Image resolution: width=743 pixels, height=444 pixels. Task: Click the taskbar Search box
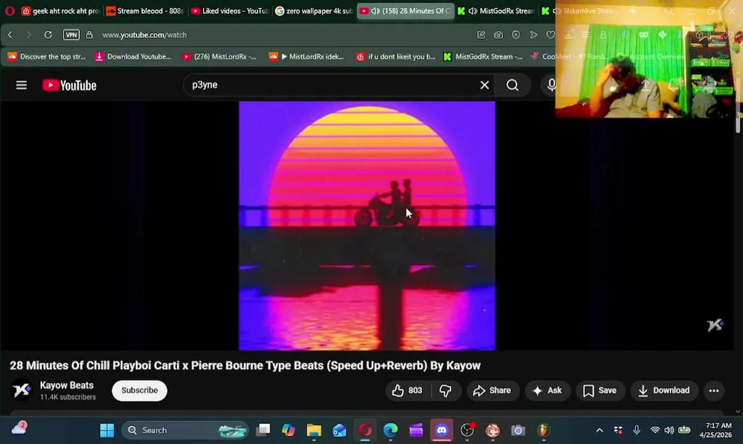tap(185, 430)
